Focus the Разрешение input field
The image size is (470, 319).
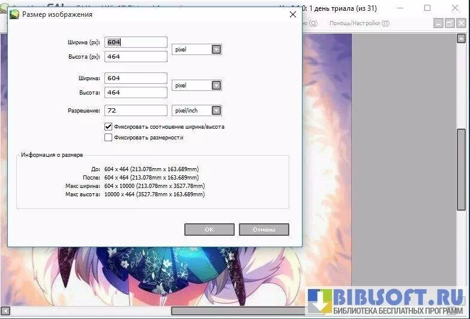click(x=136, y=111)
